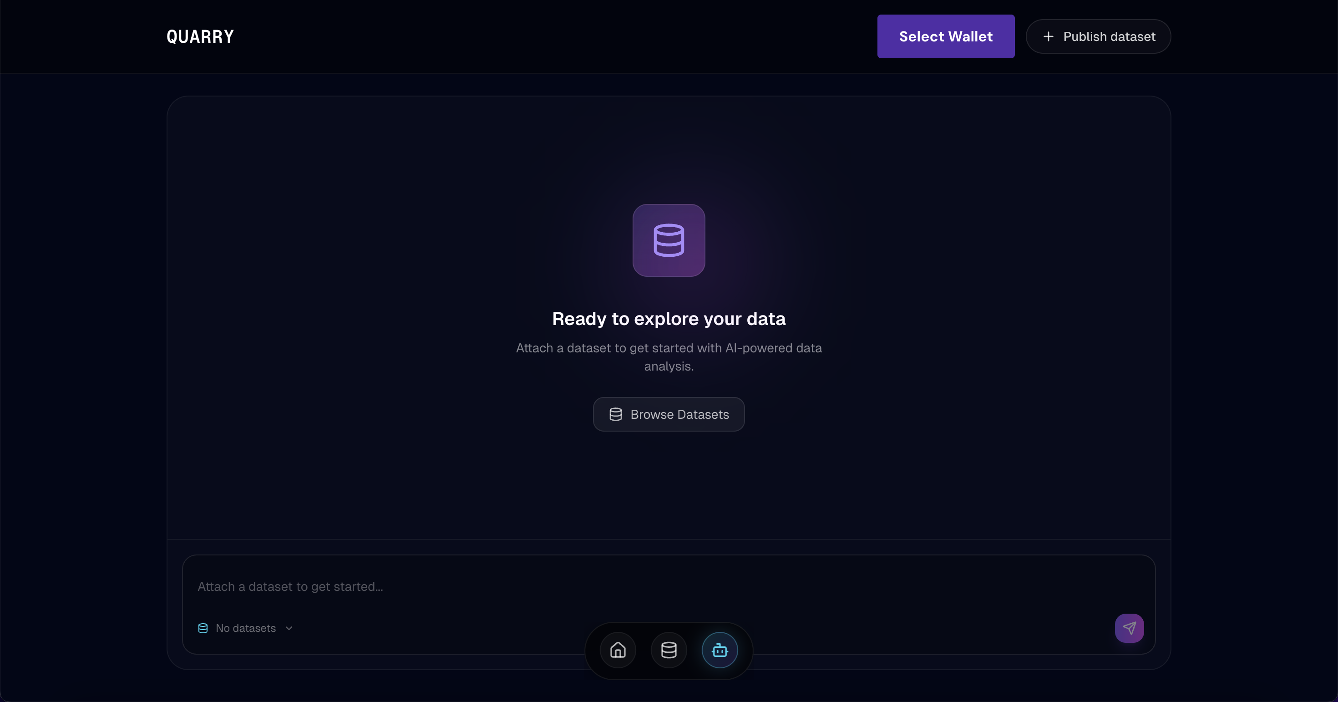Click the Browse Datasets button

coord(669,414)
